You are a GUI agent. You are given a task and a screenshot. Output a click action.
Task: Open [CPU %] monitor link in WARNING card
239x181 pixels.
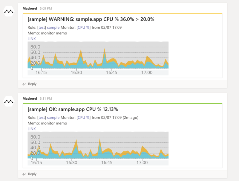coord(84,28)
